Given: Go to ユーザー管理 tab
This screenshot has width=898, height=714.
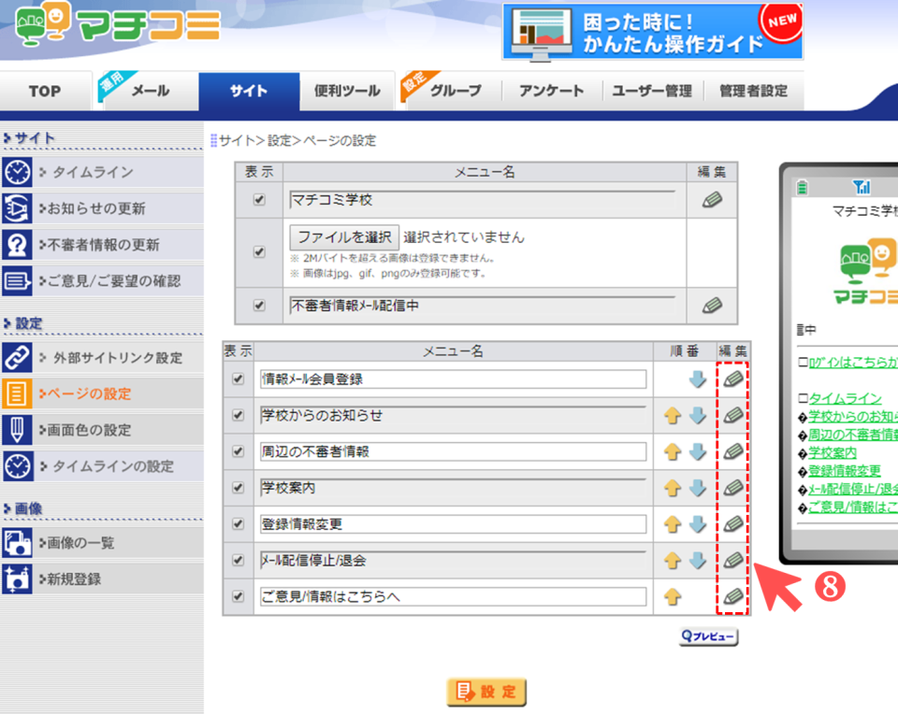Looking at the screenshot, I should [651, 92].
